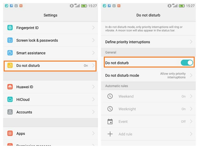Open the Accounts settings entry

click(x=50, y=112)
